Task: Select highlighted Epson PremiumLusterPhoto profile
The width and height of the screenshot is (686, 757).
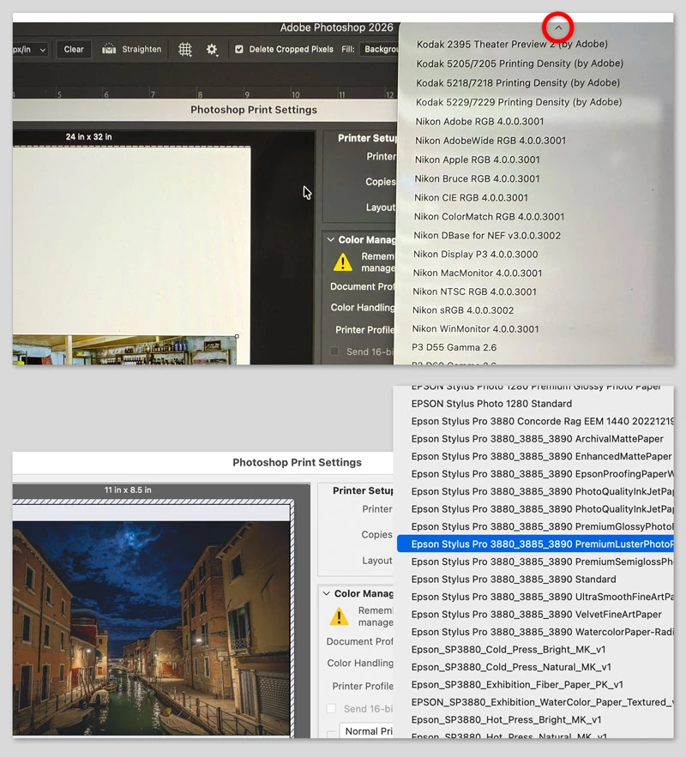Action: pos(535,544)
